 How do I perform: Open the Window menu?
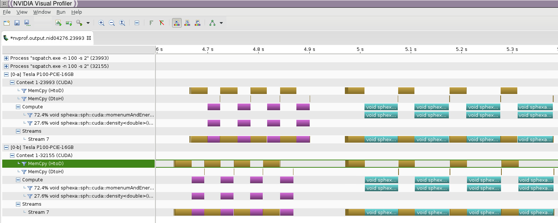coord(42,12)
